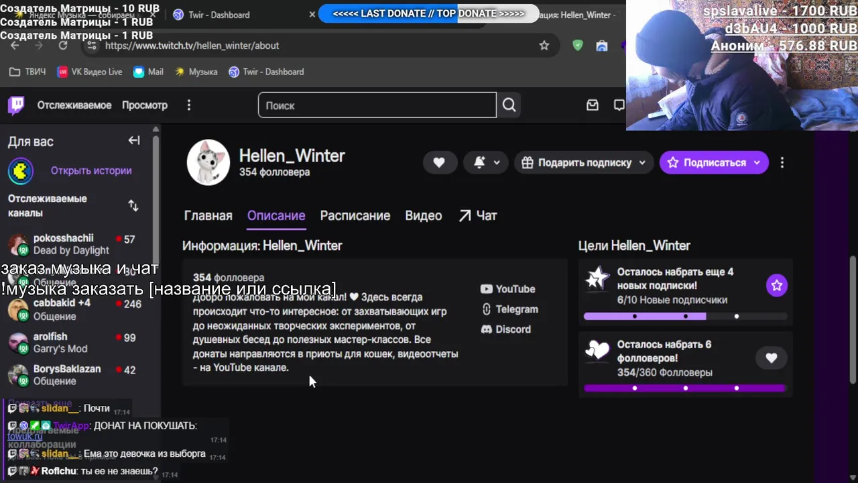Click the browser back arrow
Screen dimensions: 858x483
click(x=15, y=46)
